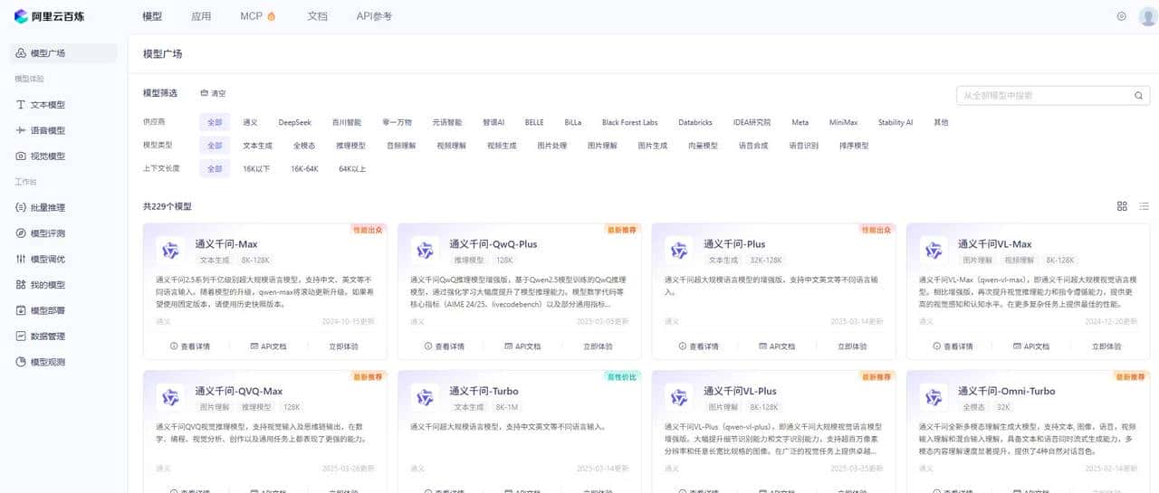
Task: Open 模型广场 in the sidebar
Action: [x=63, y=53]
